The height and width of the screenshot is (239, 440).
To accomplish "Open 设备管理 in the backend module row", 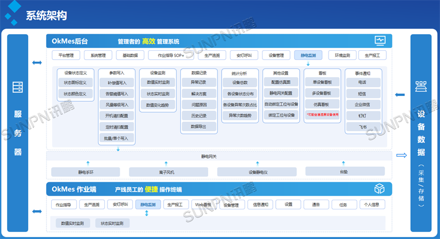I will click(x=276, y=55).
